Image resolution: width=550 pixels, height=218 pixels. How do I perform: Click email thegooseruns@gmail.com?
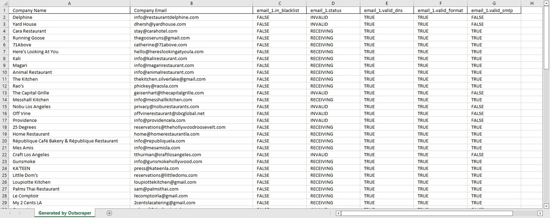click(162, 38)
